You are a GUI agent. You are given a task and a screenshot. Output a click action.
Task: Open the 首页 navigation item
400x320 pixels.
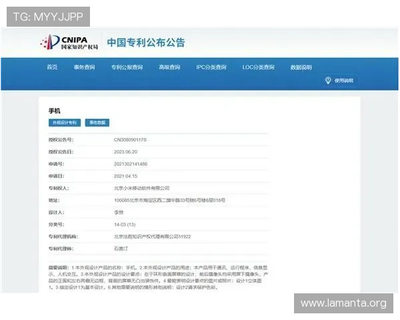[x=52, y=67]
